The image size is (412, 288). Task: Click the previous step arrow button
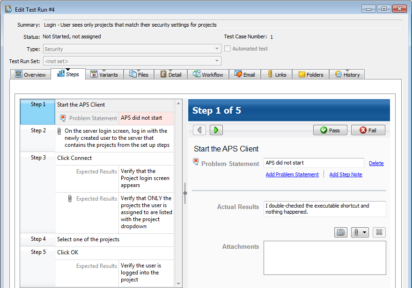pos(199,130)
